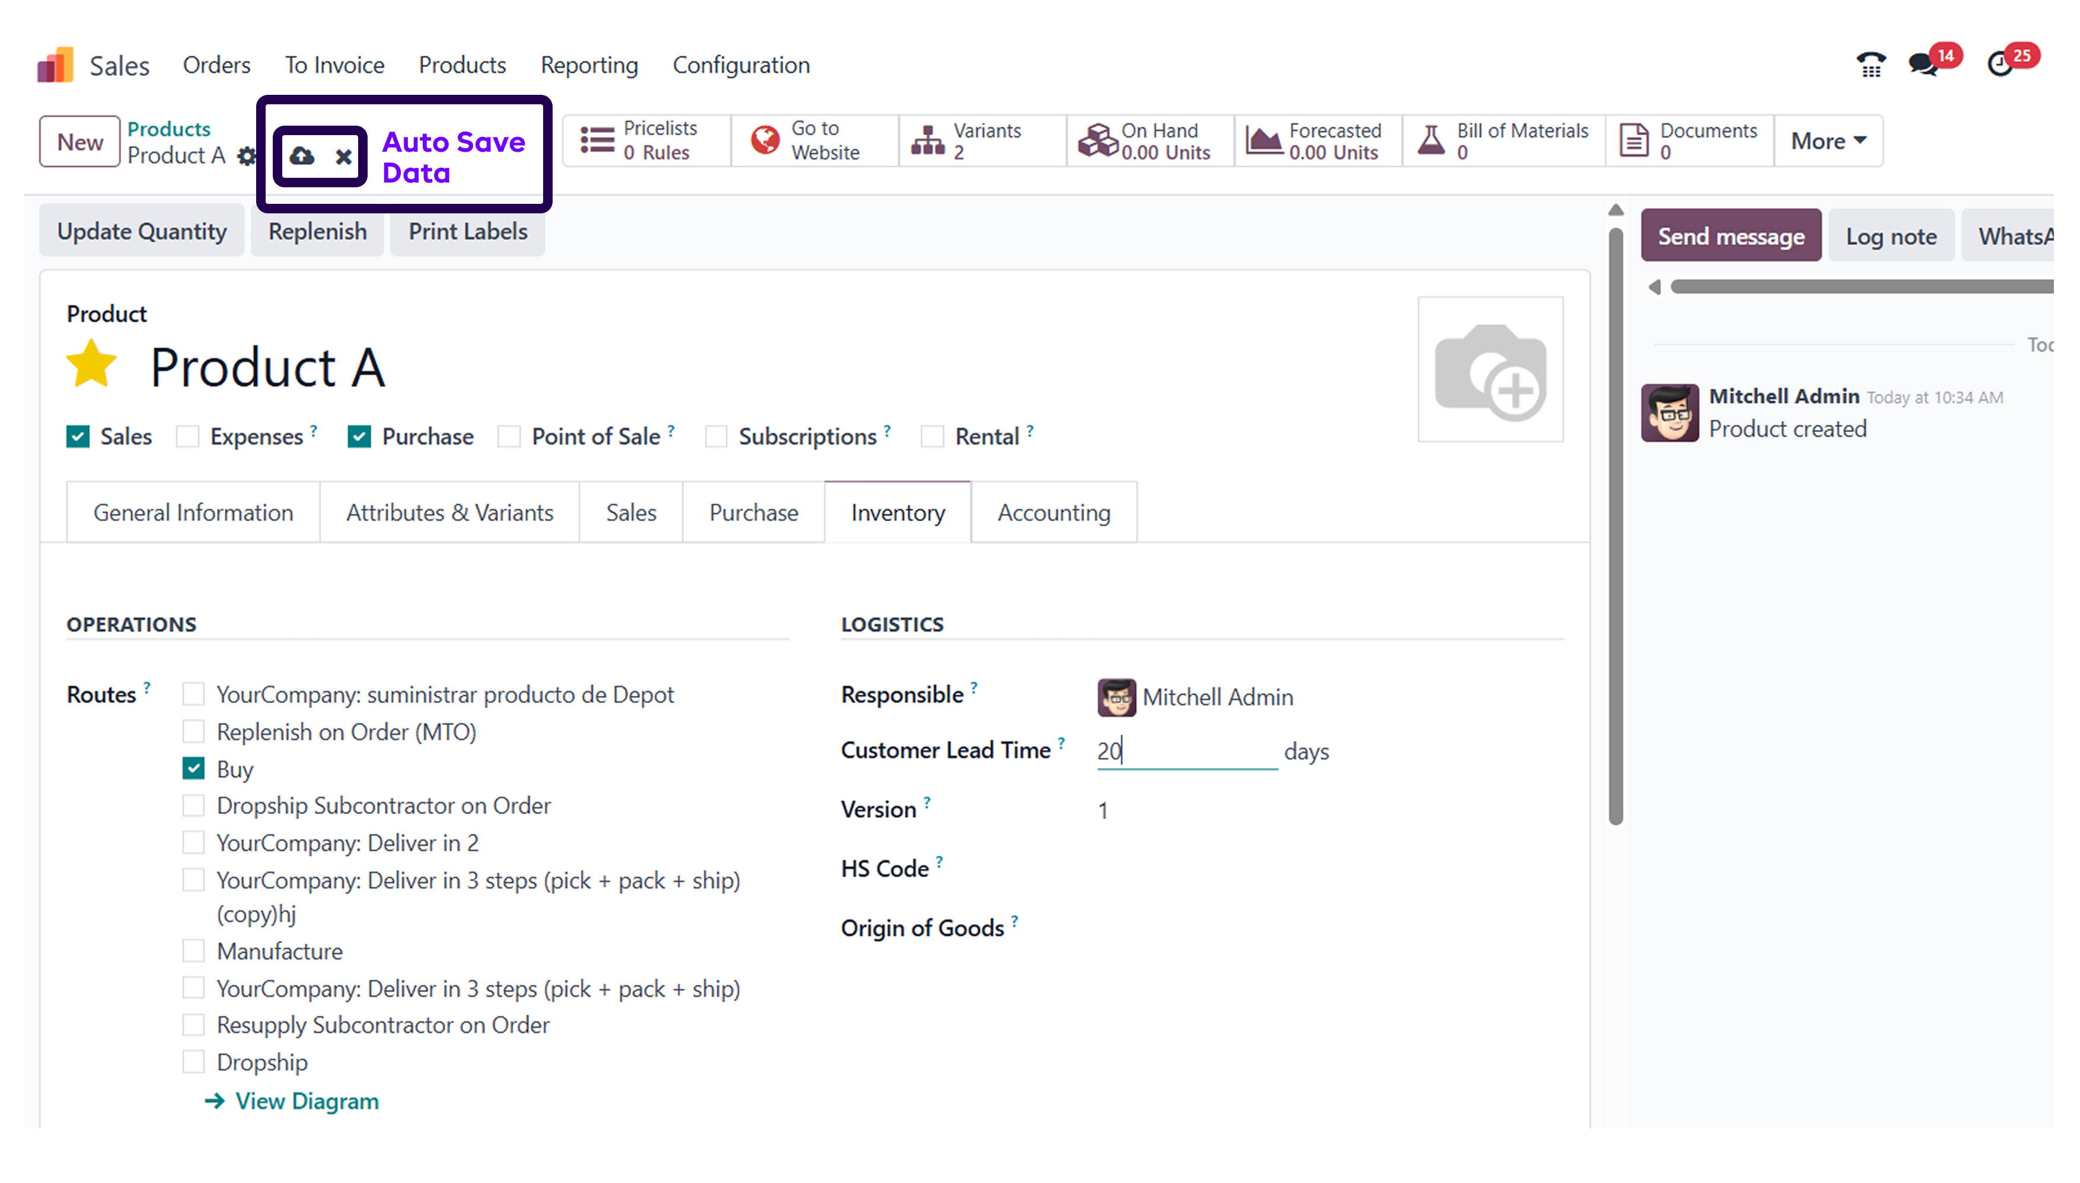
Task: Show the Responsible help question mark
Action: pos(974,688)
